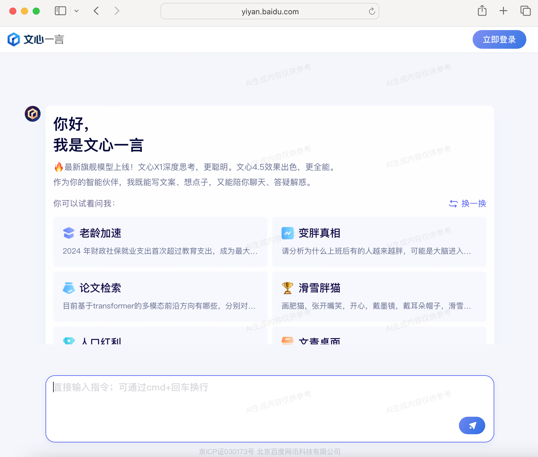The width and height of the screenshot is (538, 457).
Task: Open the Safari share icon
Action: (482, 11)
